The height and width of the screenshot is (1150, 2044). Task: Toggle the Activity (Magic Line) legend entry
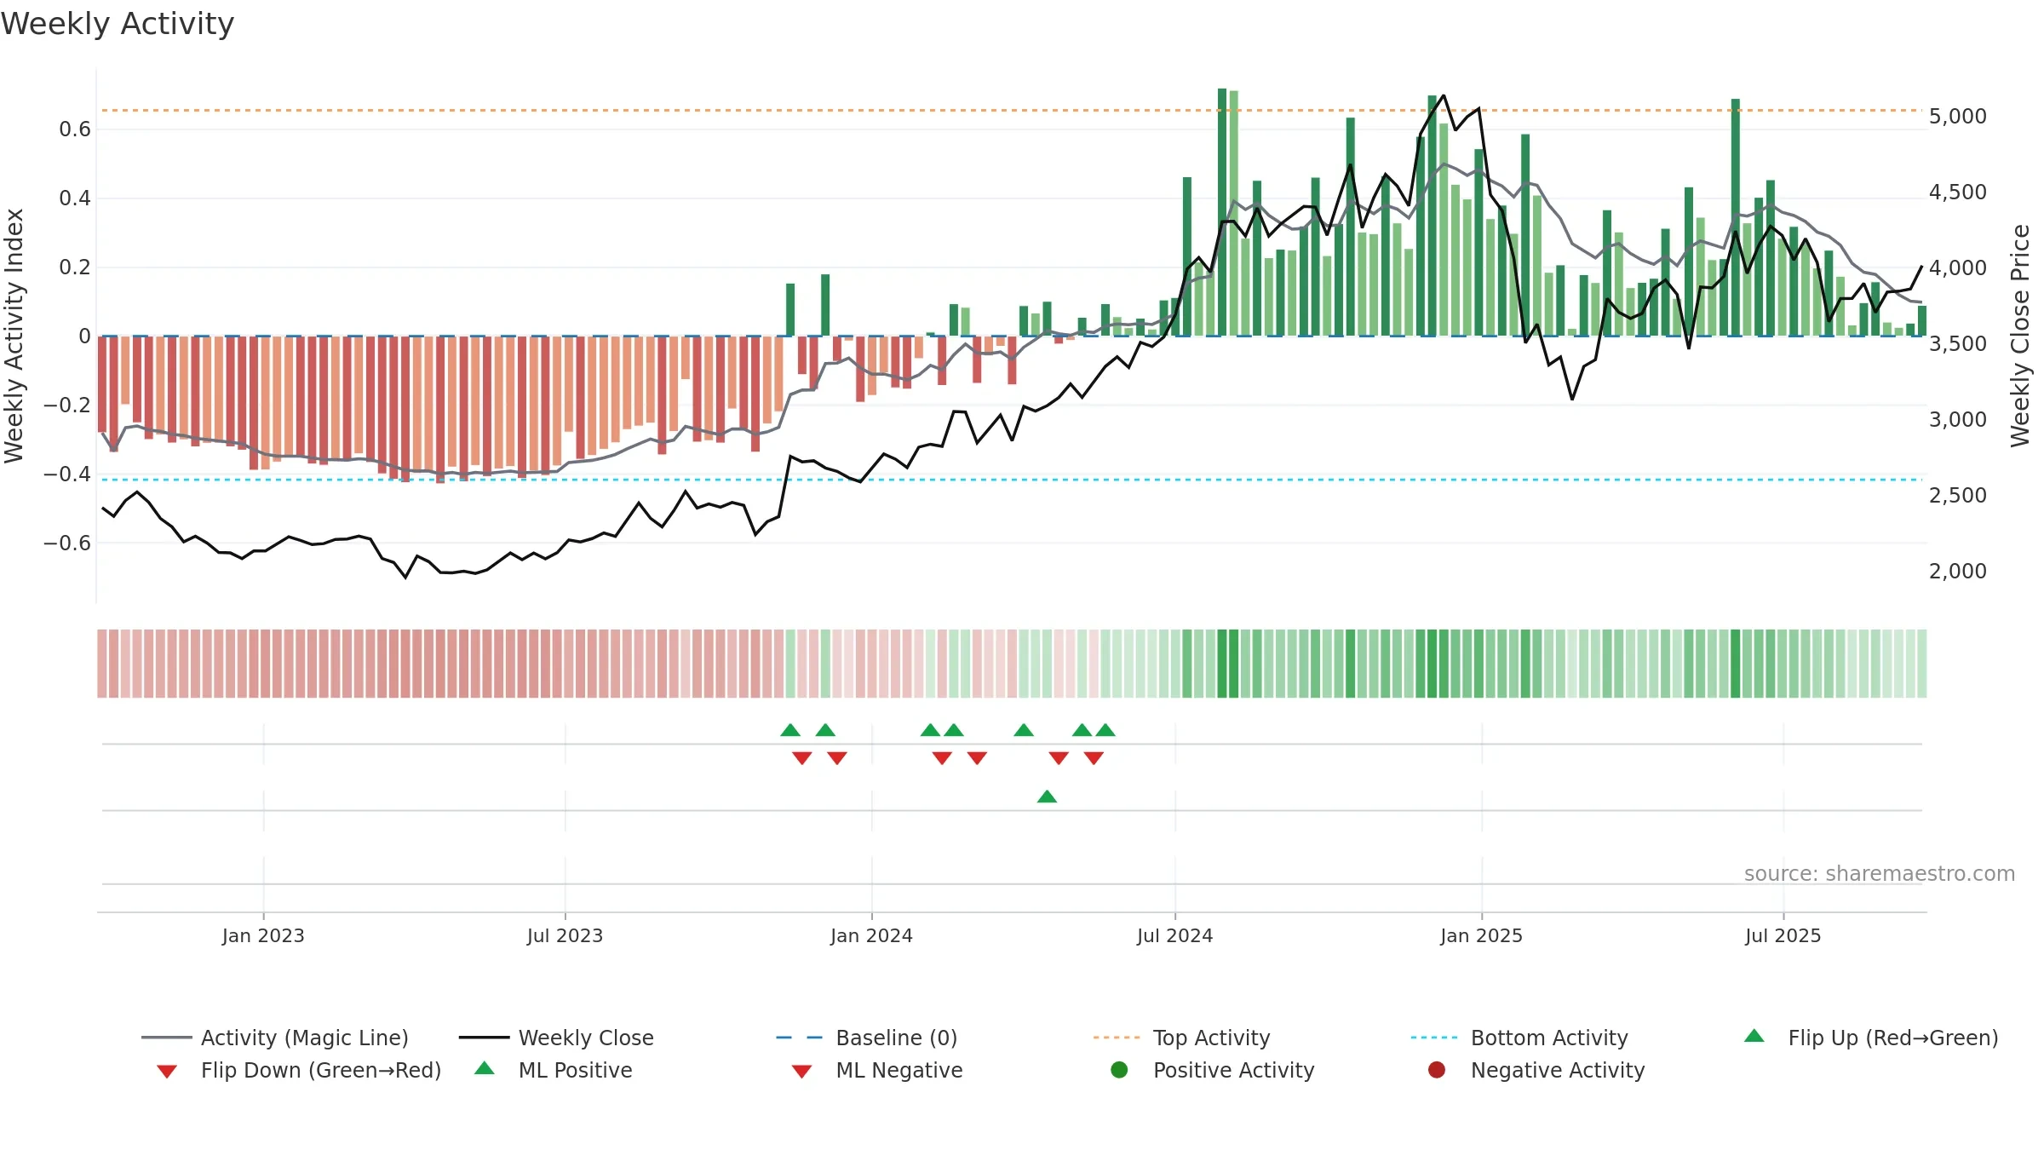275,1038
